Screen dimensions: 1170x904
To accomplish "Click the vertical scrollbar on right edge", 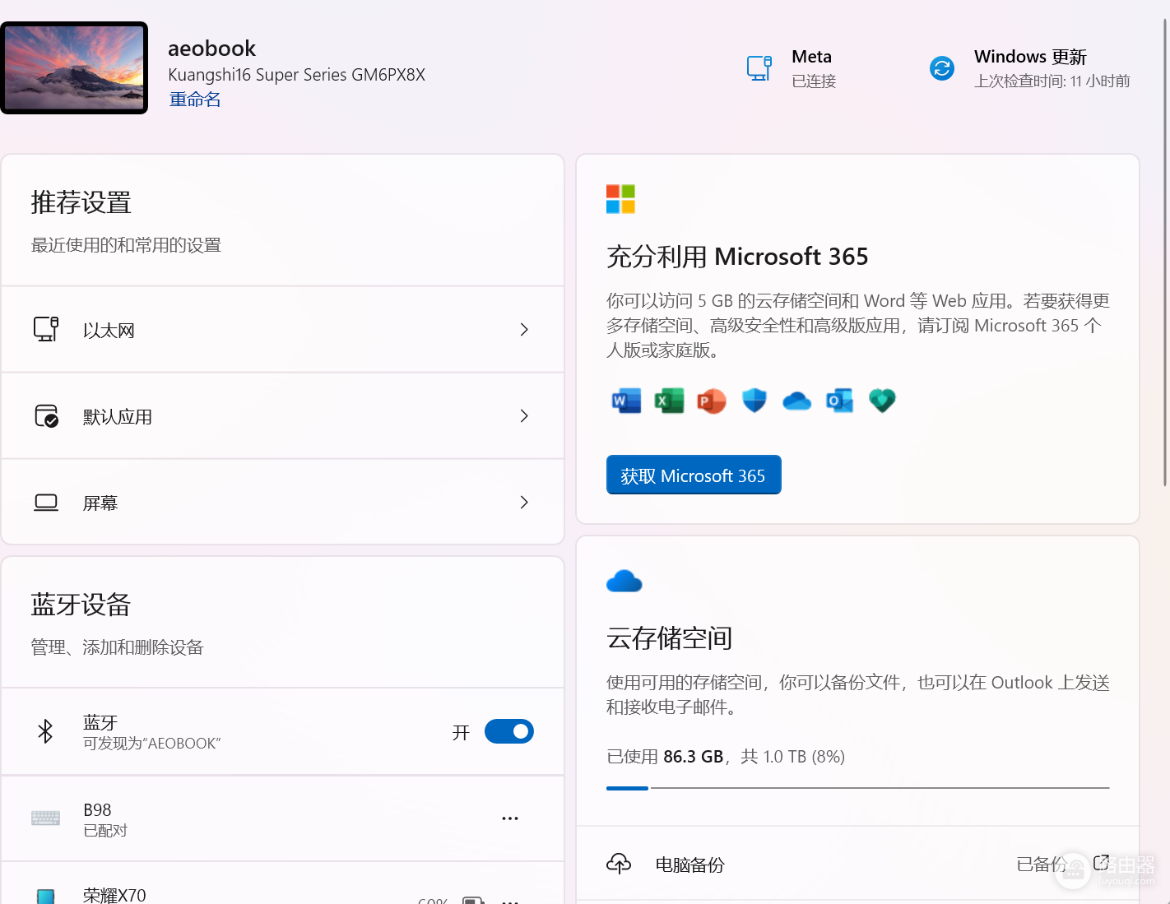I will click(1165, 252).
